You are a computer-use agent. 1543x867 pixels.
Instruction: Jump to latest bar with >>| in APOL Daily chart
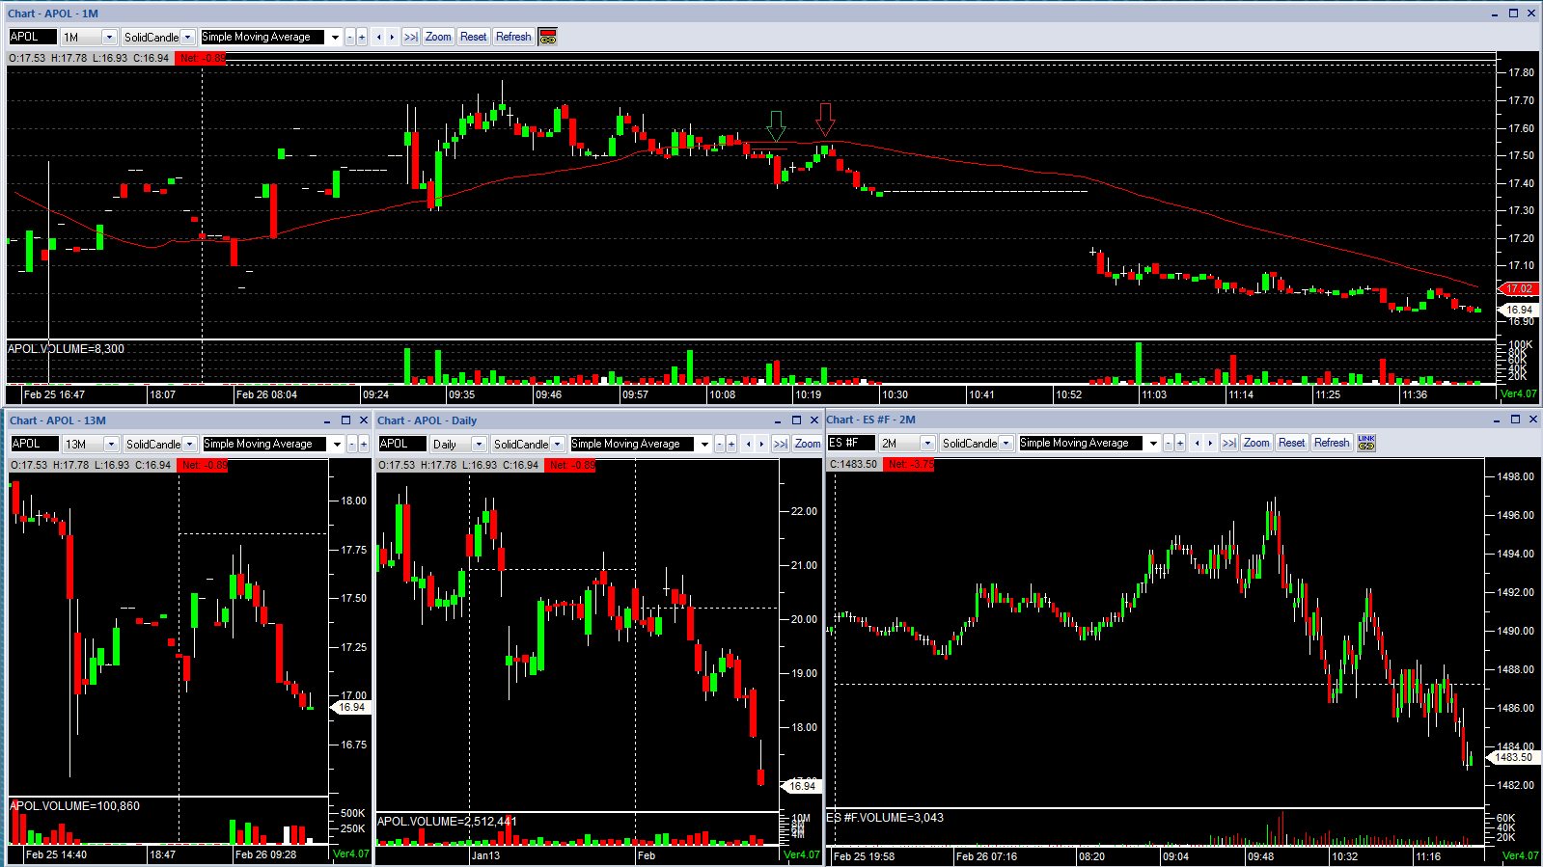point(780,444)
